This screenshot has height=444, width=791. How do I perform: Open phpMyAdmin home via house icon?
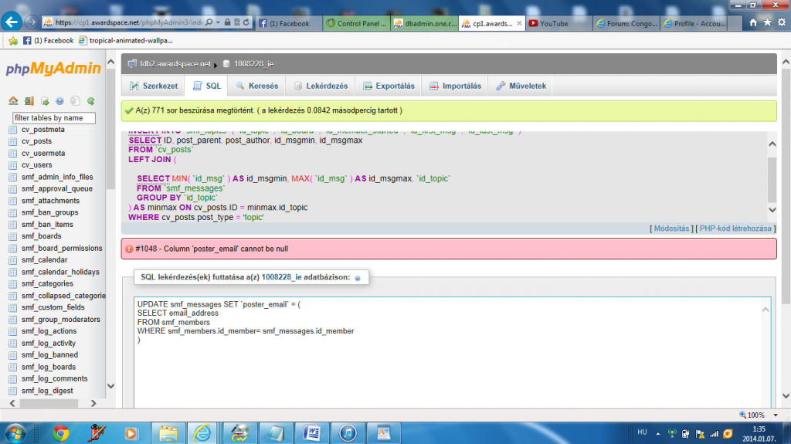pyautogui.click(x=13, y=101)
